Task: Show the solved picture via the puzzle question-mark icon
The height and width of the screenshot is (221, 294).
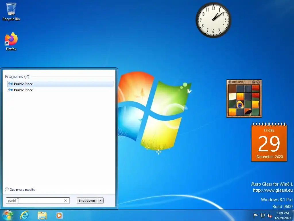Action: pyautogui.click(x=254, y=82)
